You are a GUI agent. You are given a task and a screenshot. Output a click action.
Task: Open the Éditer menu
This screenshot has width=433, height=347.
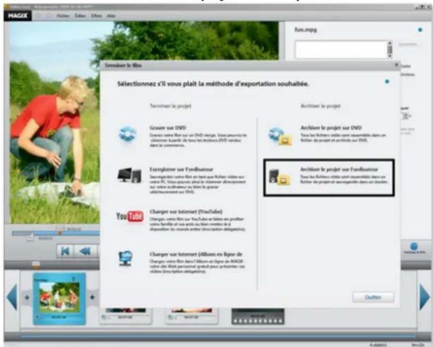tap(80, 16)
